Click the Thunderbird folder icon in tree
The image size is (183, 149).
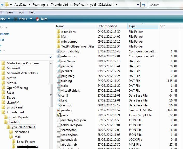tap(3, 112)
